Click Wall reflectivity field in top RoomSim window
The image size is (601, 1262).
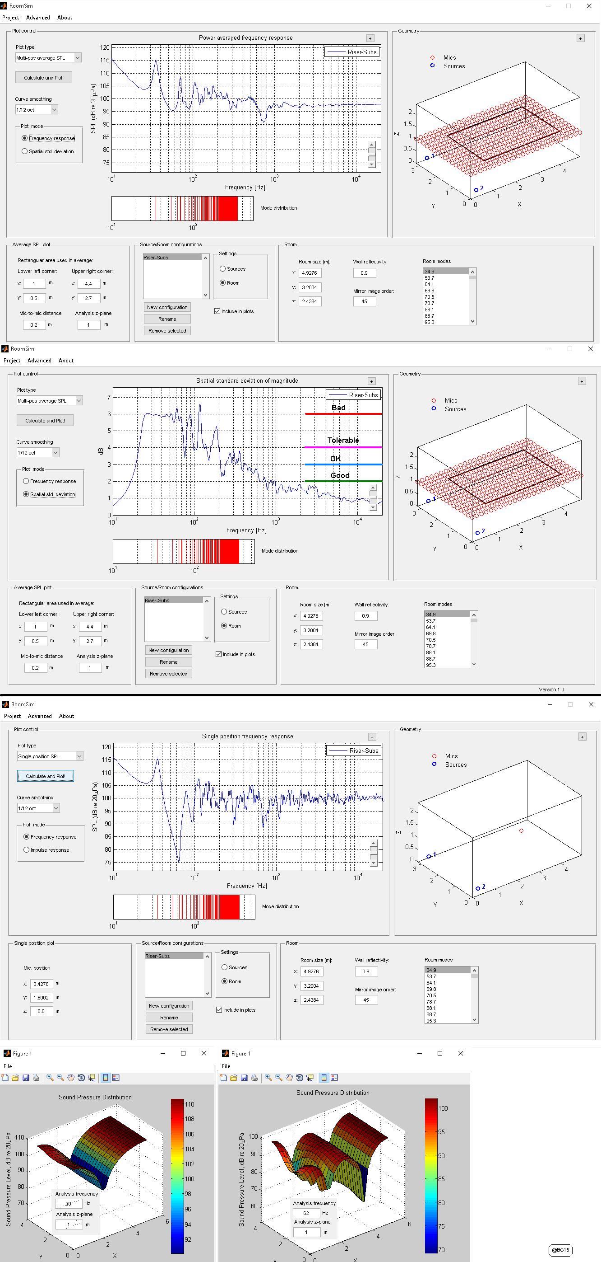point(364,273)
